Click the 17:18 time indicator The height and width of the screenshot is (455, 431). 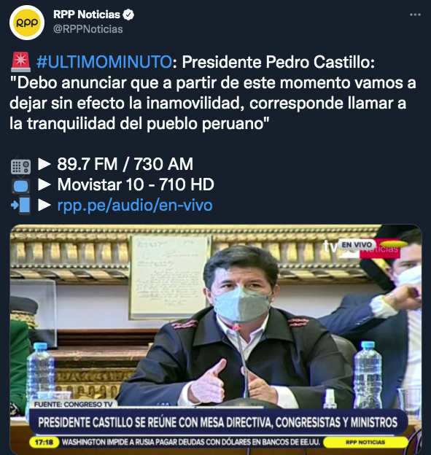click(x=44, y=442)
